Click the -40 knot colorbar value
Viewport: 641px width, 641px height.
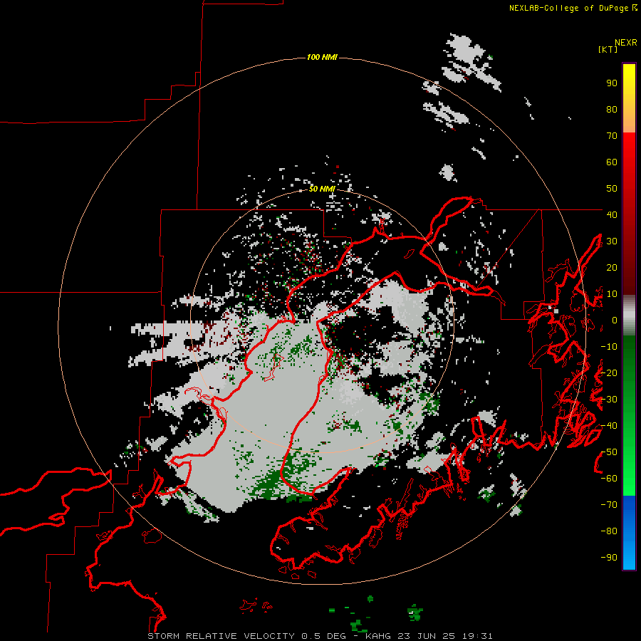pyautogui.click(x=609, y=426)
